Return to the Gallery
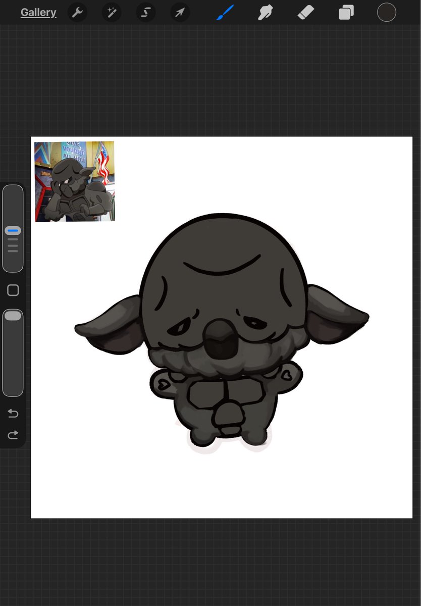This screenshot has height=606, width=421. click(38, 13)
